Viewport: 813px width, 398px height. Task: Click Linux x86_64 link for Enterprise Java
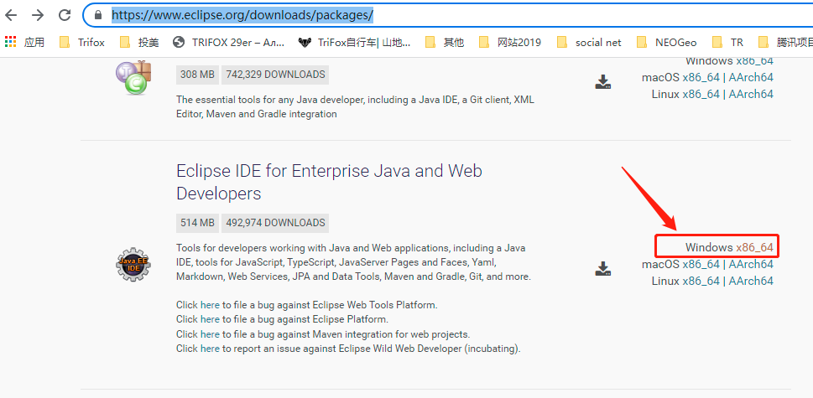click(x=701, y=281)
